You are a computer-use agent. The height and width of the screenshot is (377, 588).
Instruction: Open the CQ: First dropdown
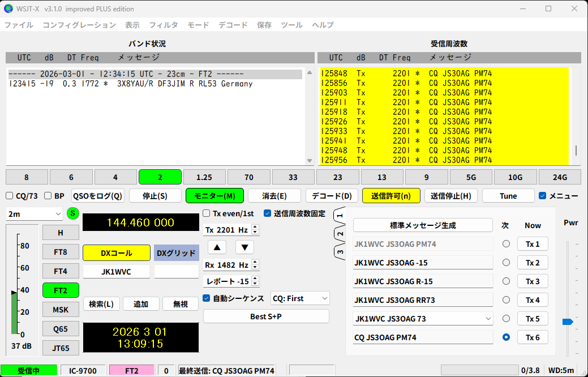[300, 298]
